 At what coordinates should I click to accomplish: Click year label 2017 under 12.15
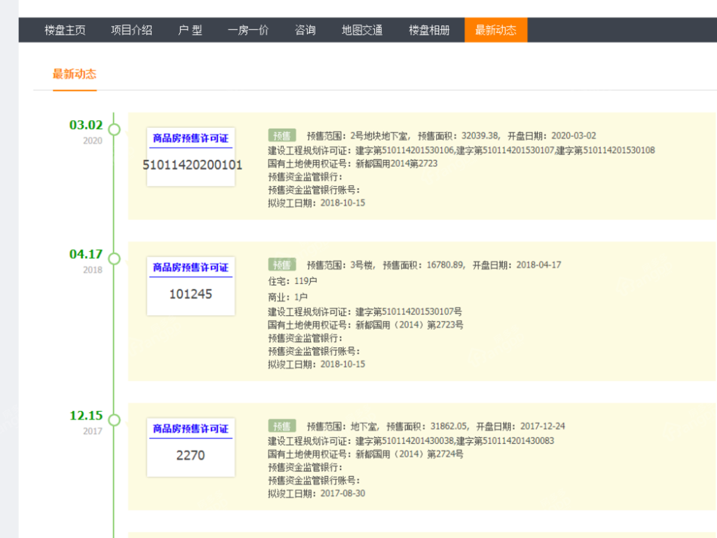click(93, 432)
